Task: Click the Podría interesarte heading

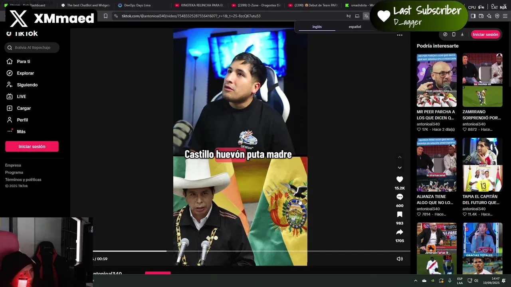Action: (438, 46)
